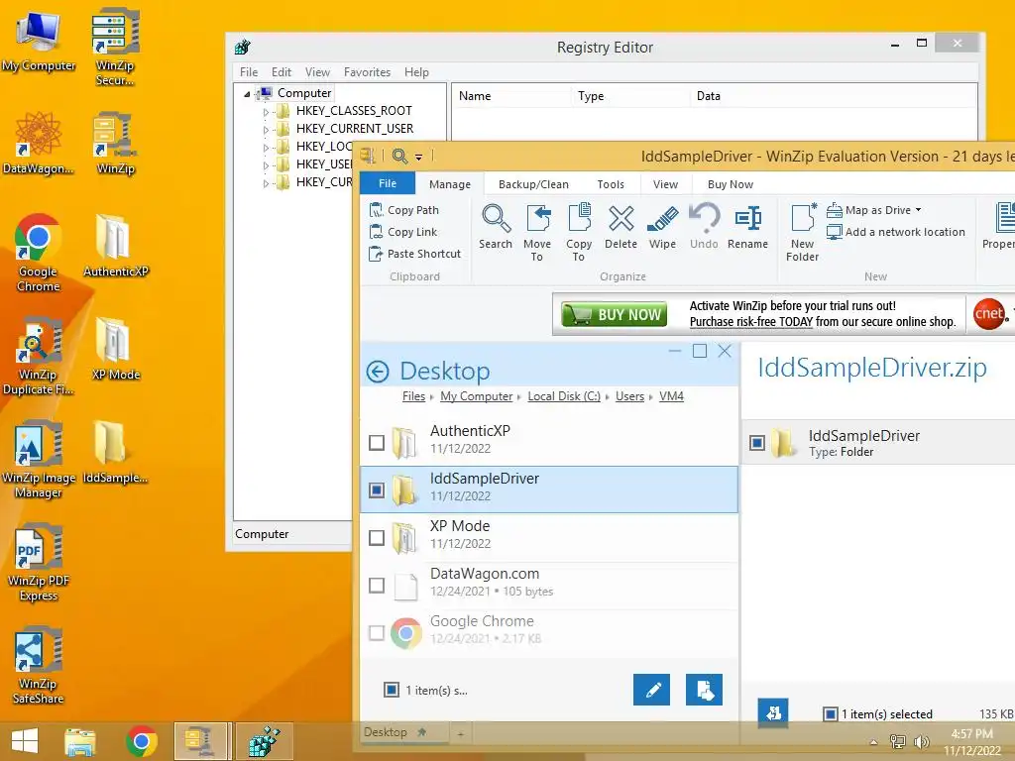Click the Undo arrow in the ribbon

click(x=704, y=227)
